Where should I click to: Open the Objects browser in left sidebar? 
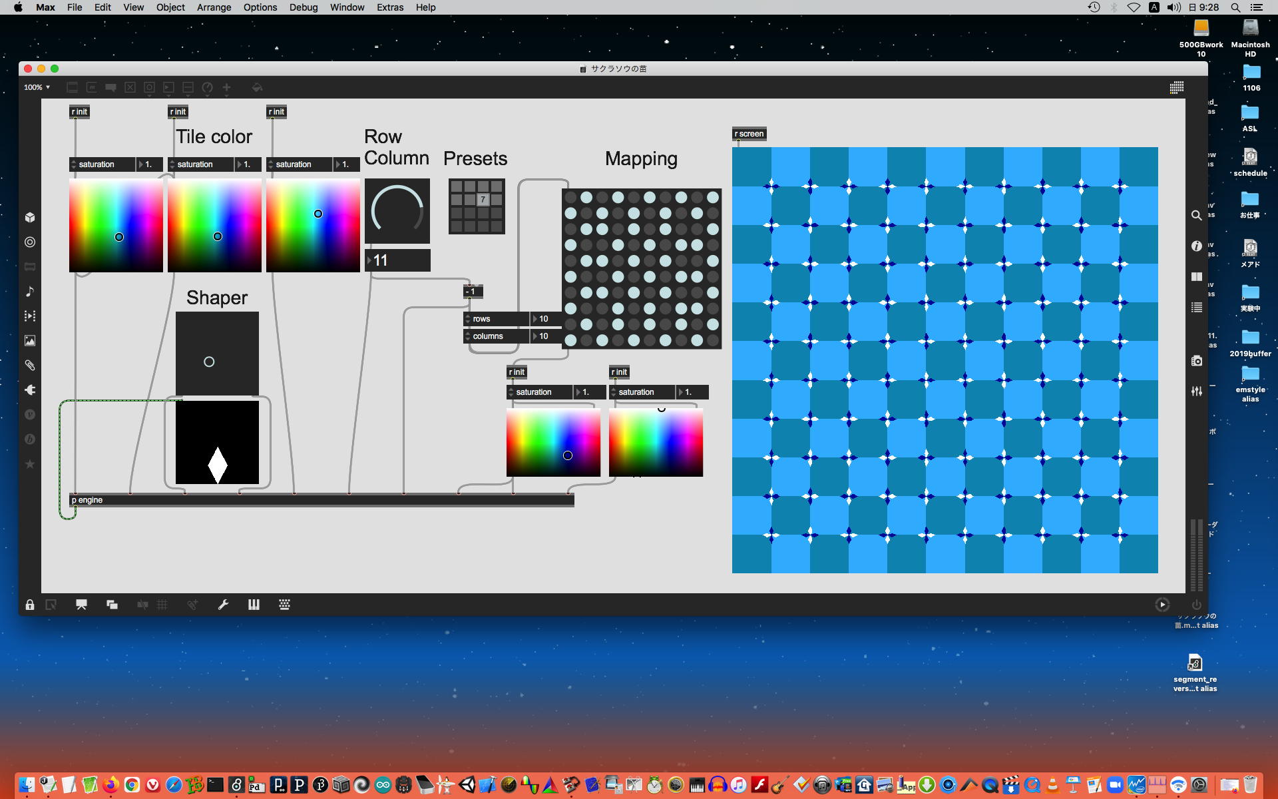tap(30, 217)
